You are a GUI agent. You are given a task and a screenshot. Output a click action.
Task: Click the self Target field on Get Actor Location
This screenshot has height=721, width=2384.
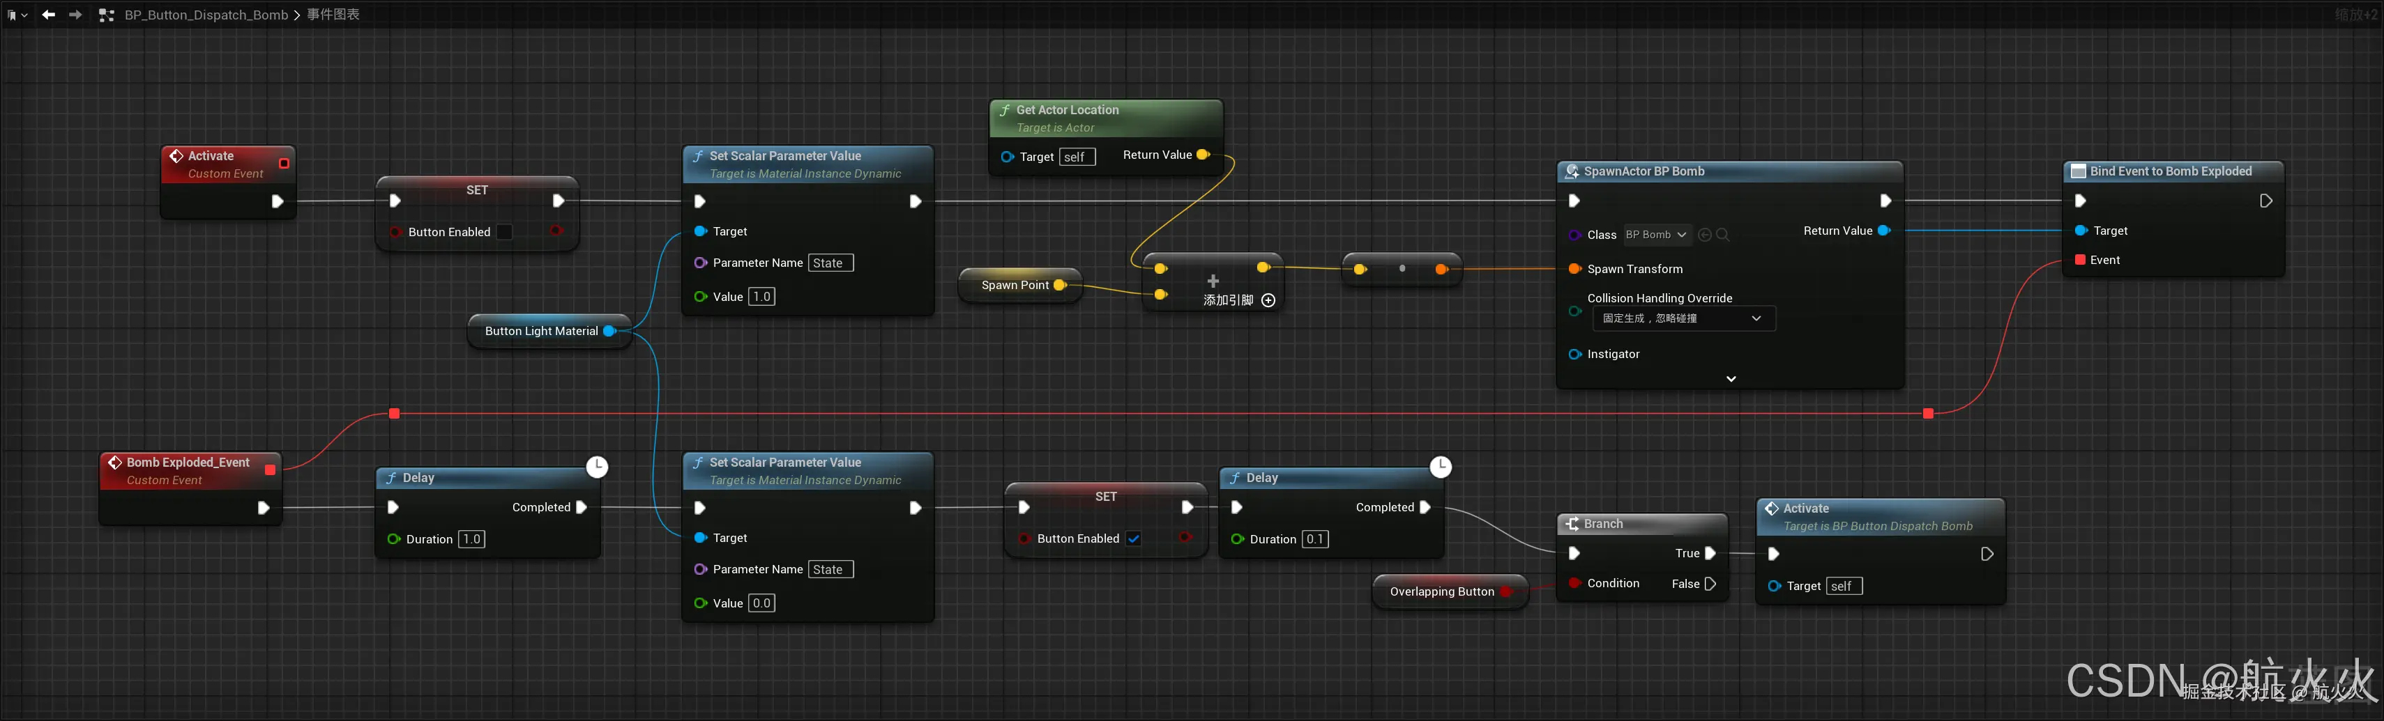(x=1077, y=157)
